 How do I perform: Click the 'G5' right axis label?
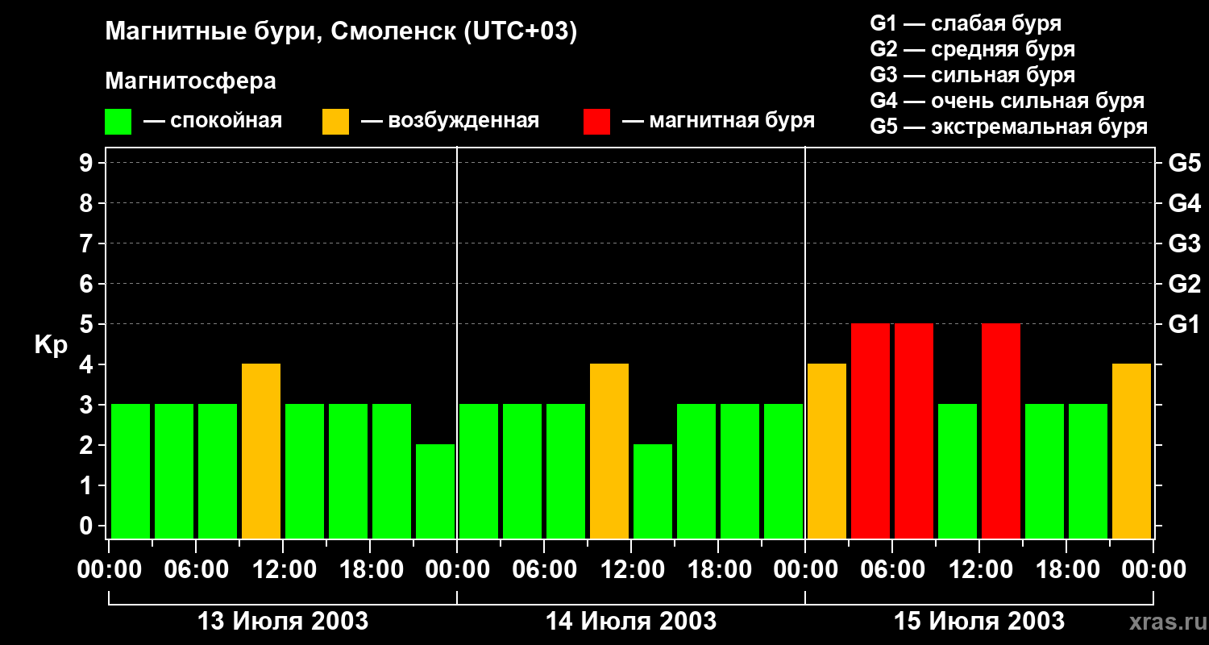point(1184,163)
